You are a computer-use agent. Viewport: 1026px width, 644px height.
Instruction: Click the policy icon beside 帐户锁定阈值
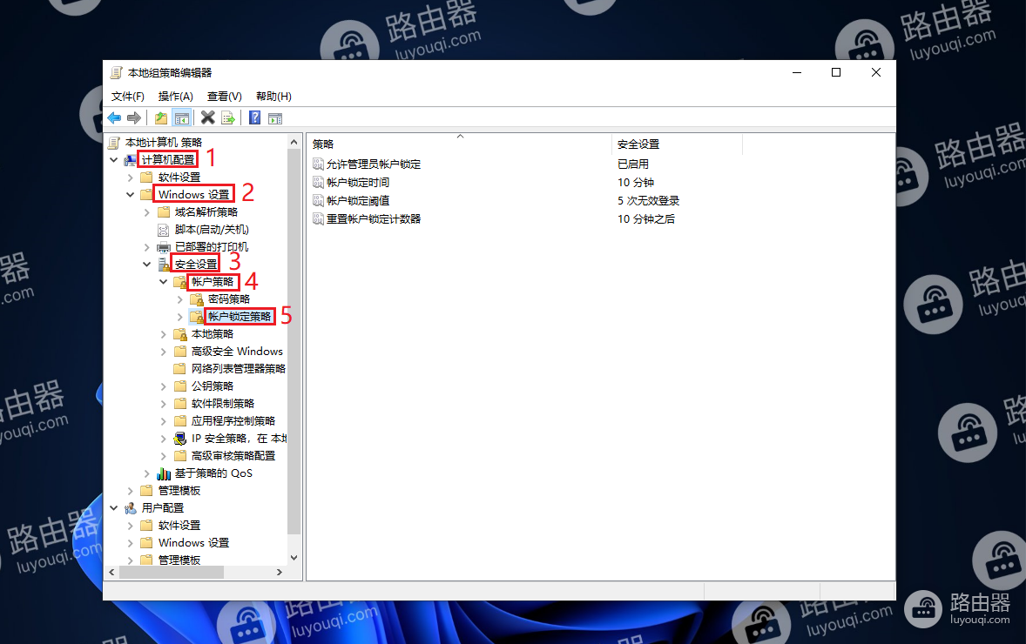[318, 201]
